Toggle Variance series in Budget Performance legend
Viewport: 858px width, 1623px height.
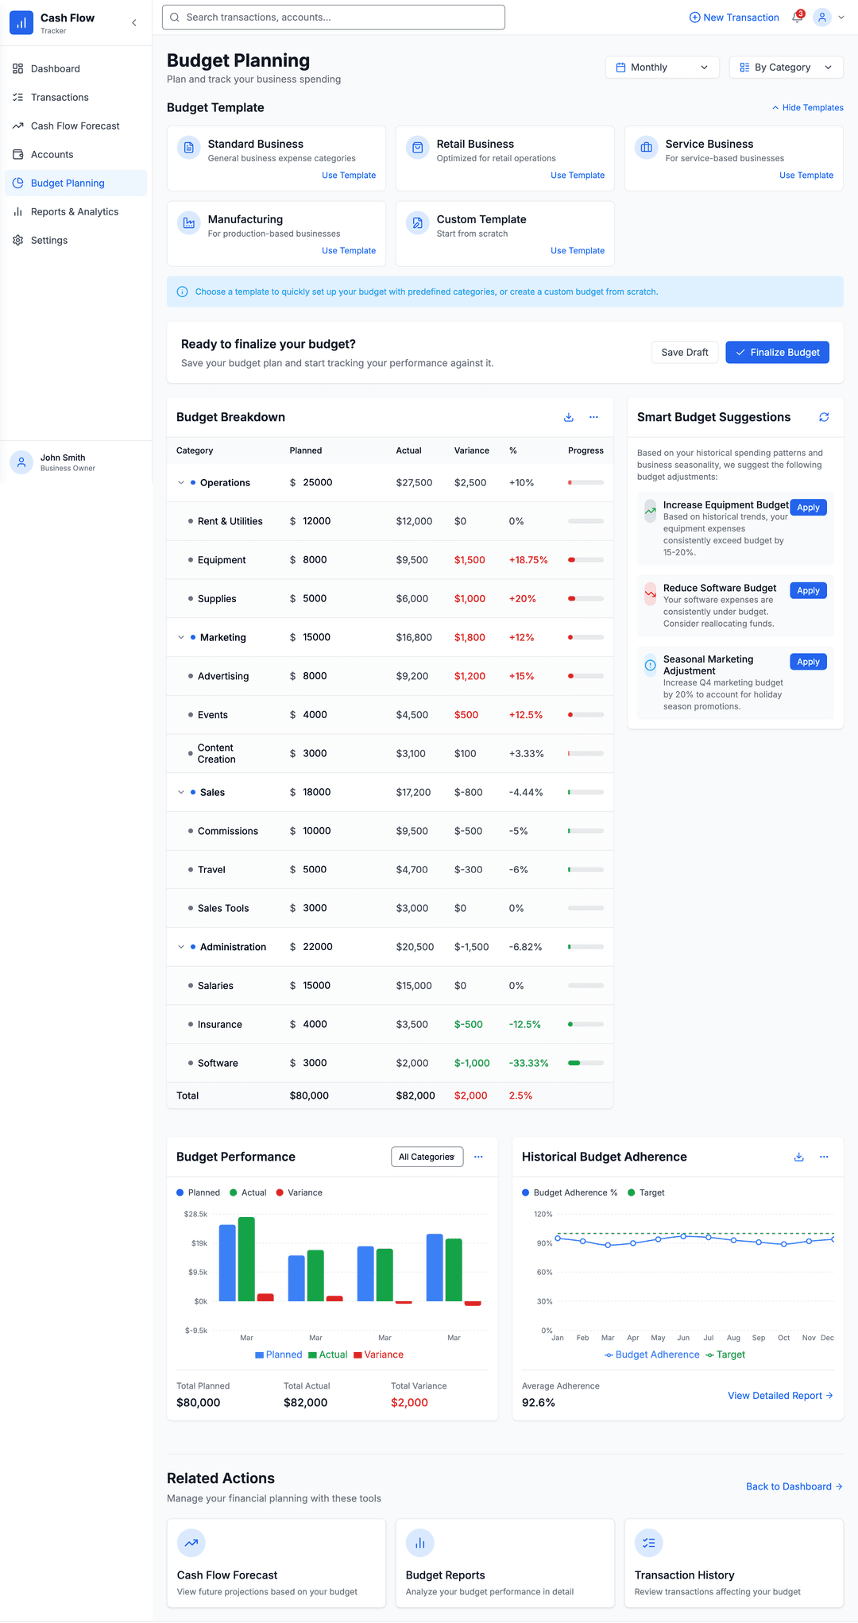[x=299, y=1192]
